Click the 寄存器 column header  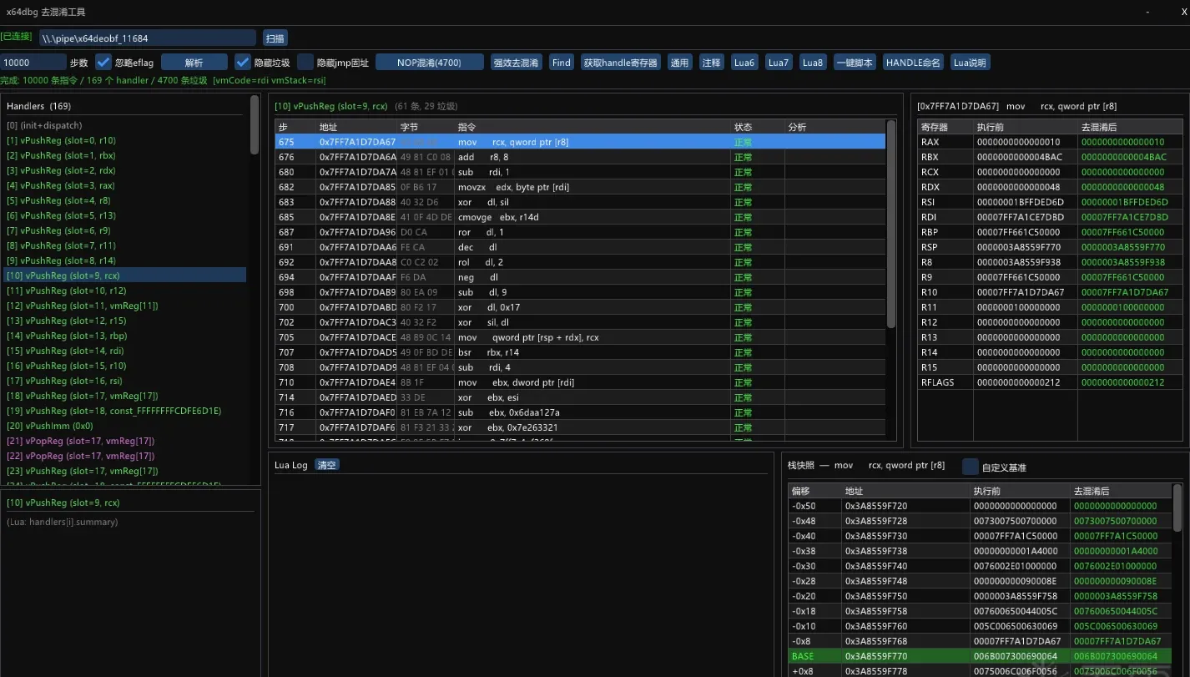click(x=945, y=127)
